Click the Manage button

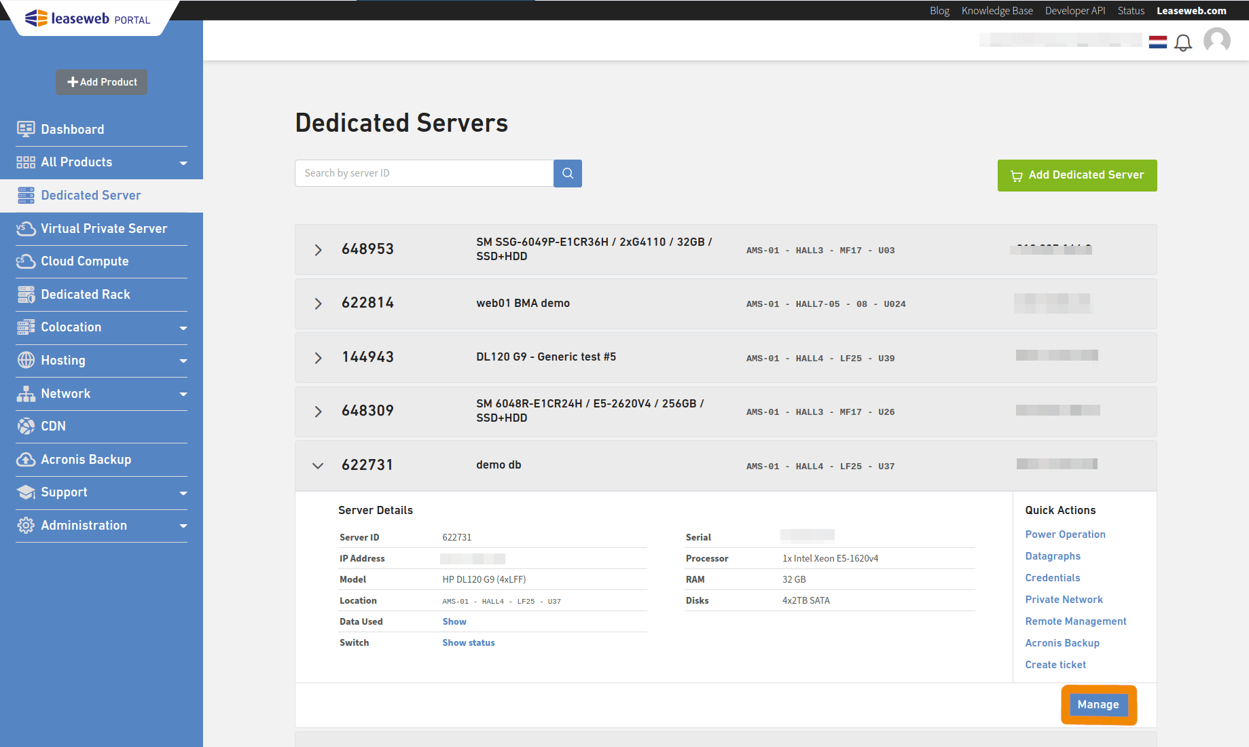coord(1098,705)
